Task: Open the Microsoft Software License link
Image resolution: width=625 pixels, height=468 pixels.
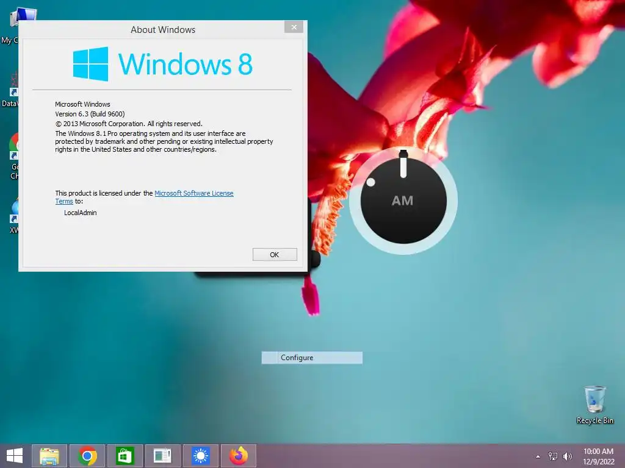Action: click(193, 193)
